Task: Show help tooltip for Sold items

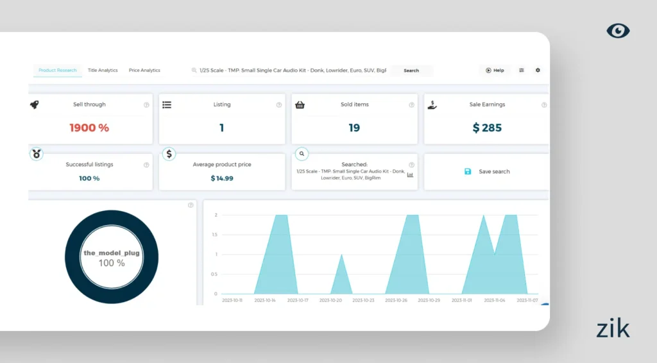Action: click(411, 105)
